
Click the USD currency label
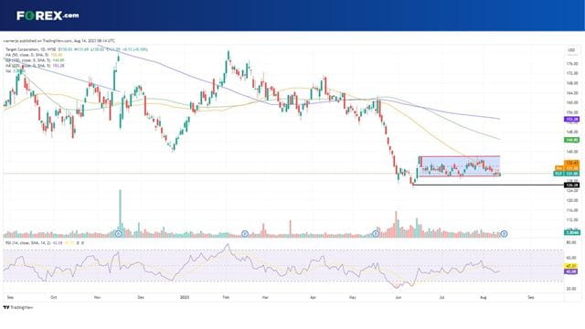coord(570,50)
